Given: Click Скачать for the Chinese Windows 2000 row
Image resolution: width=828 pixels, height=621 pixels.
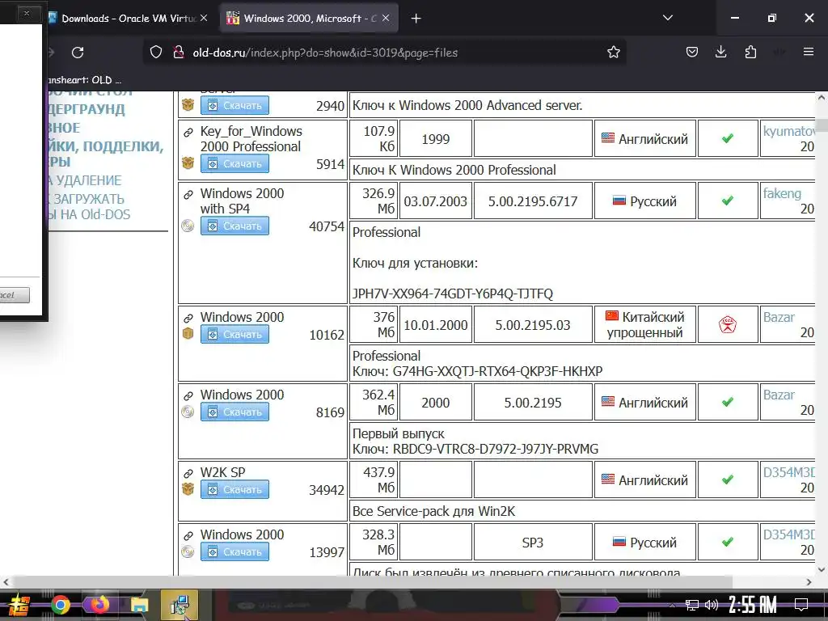Looking at the screenshot, I should [x=234, y=334].
